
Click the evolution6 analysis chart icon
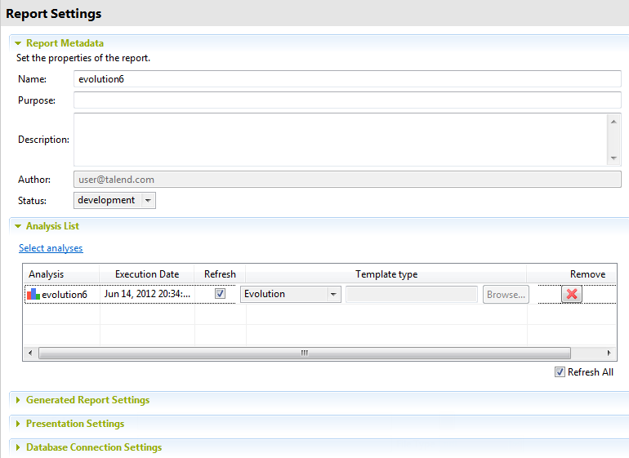33,294
